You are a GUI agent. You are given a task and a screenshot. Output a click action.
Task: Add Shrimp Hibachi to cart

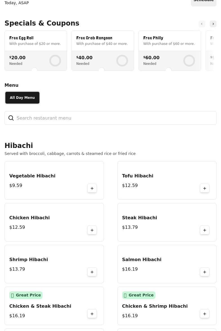pos(92,272)
